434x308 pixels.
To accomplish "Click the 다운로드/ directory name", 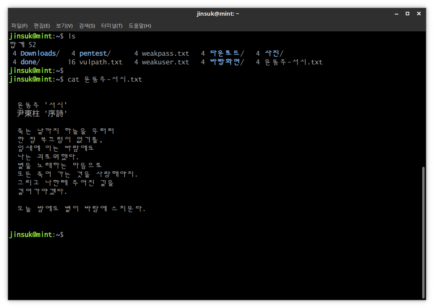I will (x=227, y=53).
